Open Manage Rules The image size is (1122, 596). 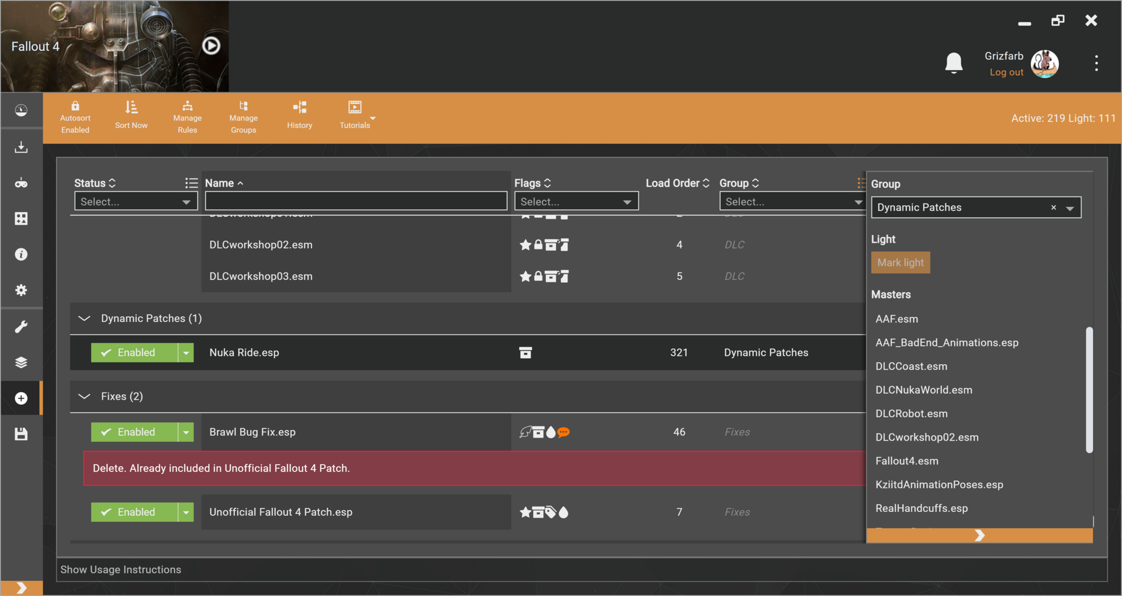[188, 117]
